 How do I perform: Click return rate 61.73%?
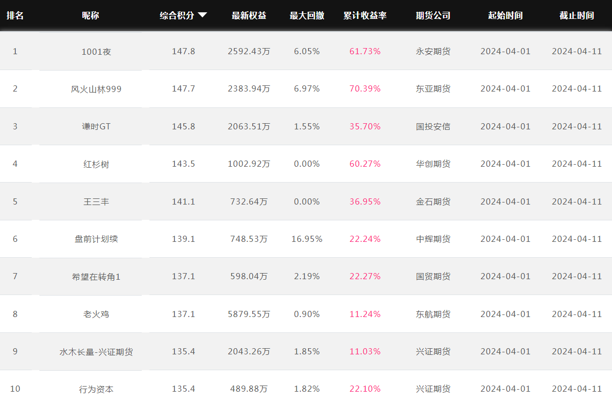coord(365,52)
